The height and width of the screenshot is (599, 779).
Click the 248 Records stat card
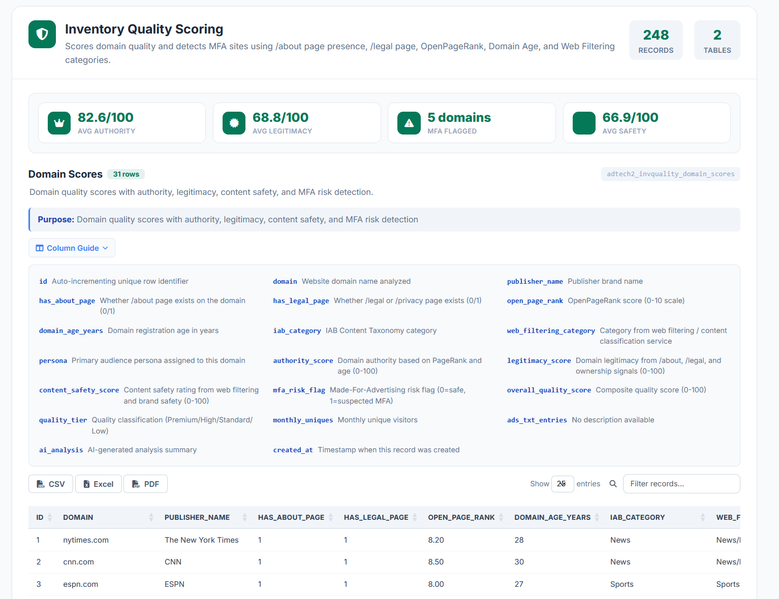[x=656, y=40]
